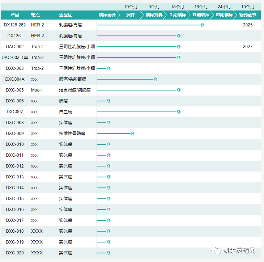Click the globe marker in the DX126-262 row
Screen dimensions: 264x262
click(202, 25)
